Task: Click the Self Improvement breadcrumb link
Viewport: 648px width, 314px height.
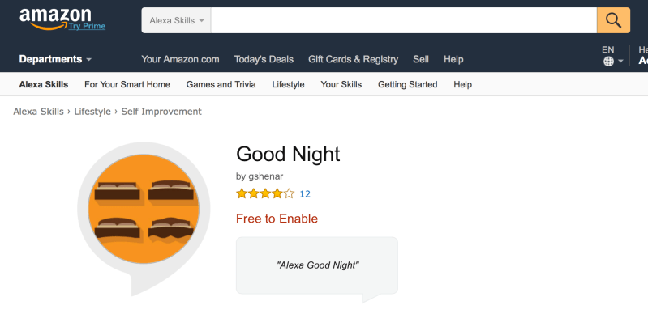Action: (161, 112)
